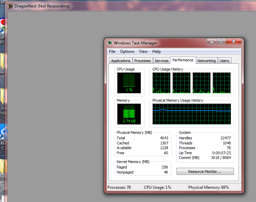Viewport: 256px width, 202px height.
Task: Click the Paged kernel memory value 258
Action: (165, 167)
